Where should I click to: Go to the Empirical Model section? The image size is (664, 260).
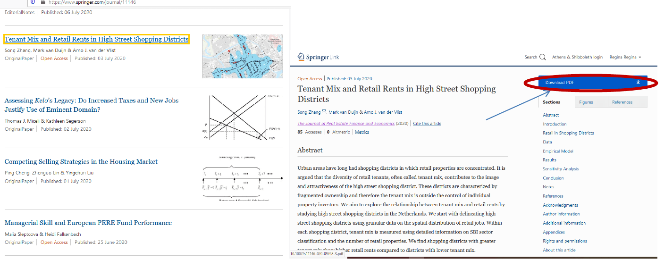tap(558, 151)
